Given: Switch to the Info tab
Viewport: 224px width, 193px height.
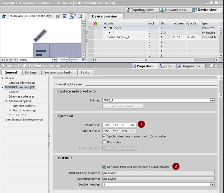Looking at the screenshot, I should (x=167, y=66).
